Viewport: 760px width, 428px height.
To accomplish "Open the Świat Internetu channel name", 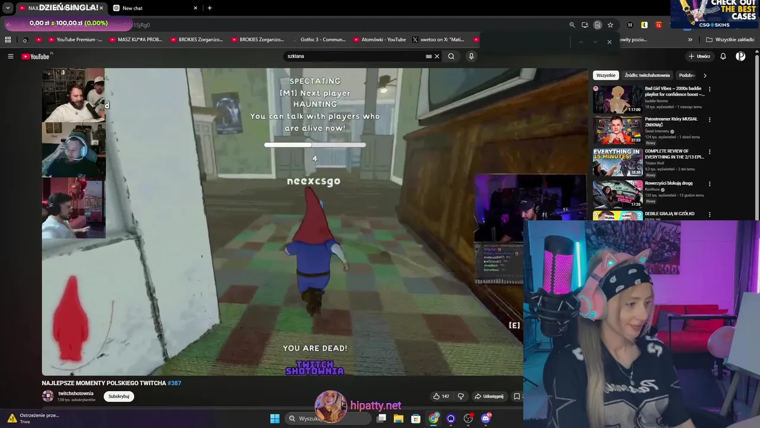I will [x=657, y=131].
